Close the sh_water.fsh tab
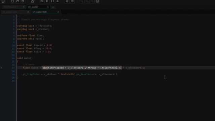Screen dimensions: 215x121 click(58, 12)
